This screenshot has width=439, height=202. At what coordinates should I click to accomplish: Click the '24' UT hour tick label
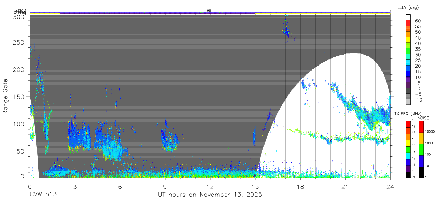click(390, 186)
